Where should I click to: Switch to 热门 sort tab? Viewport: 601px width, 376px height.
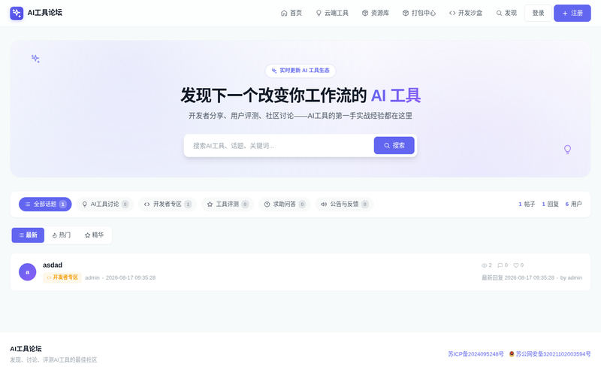(x=62, y=235)
